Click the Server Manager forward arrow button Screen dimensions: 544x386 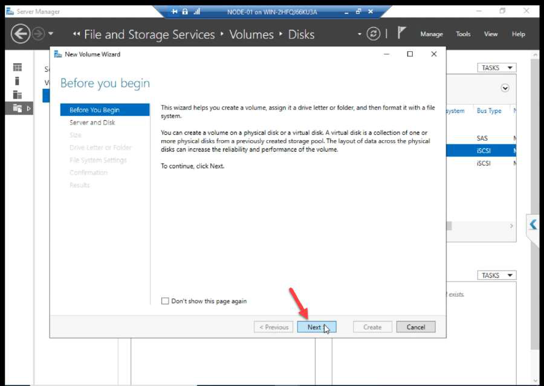point(39,34)
